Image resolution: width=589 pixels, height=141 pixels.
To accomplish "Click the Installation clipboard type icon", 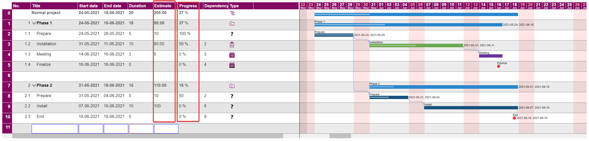I will click(232, 44).
